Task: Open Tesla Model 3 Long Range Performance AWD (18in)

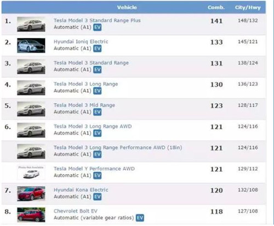Action: pos(118,148)
